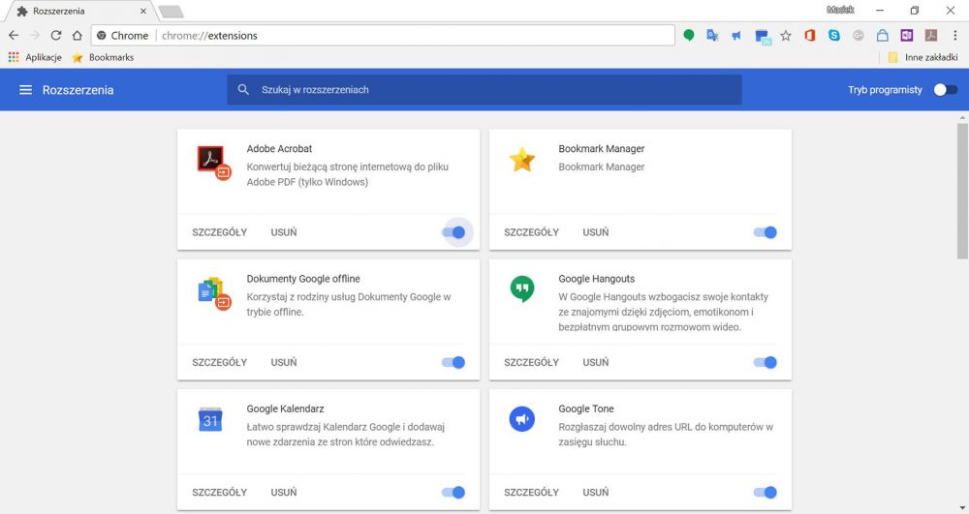Click the vertical page scrollbar thumb
Viewport: 969px width, 514px height.
coord(963,192)
